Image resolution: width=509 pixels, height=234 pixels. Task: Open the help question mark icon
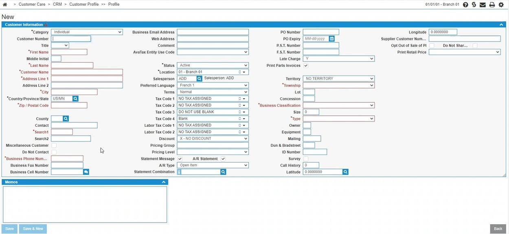click(x=465, y=4)
